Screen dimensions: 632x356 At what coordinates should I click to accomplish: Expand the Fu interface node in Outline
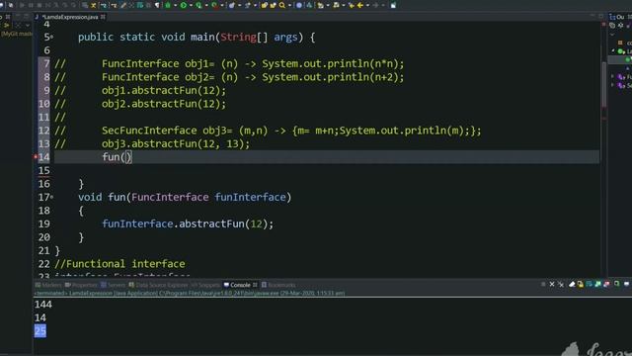(612, 76)
